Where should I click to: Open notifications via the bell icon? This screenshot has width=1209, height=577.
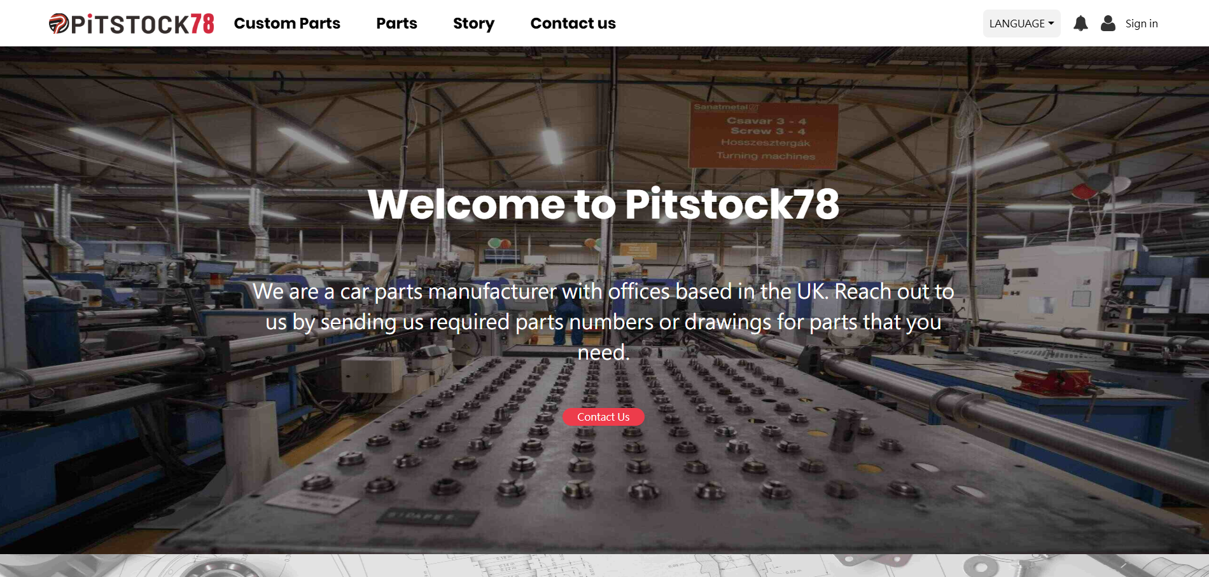click(1080, 24)
